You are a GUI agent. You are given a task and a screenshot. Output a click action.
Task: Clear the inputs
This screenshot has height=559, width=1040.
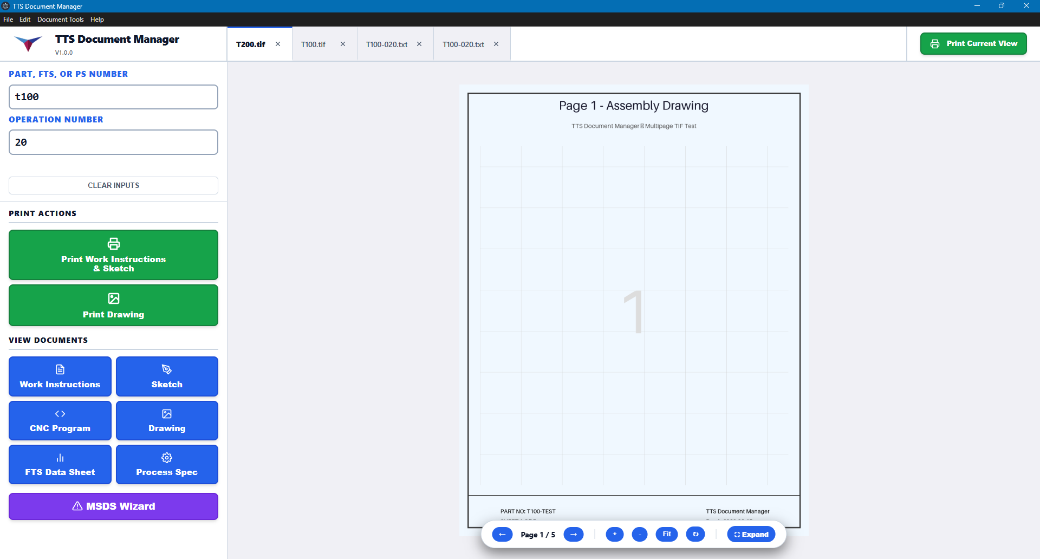coord(113,185)
